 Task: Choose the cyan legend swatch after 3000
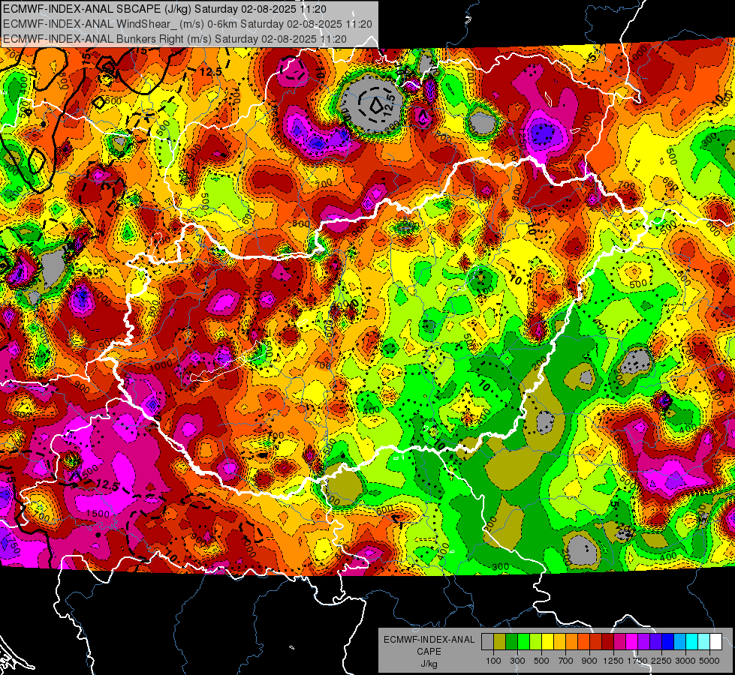click(692, 641)
